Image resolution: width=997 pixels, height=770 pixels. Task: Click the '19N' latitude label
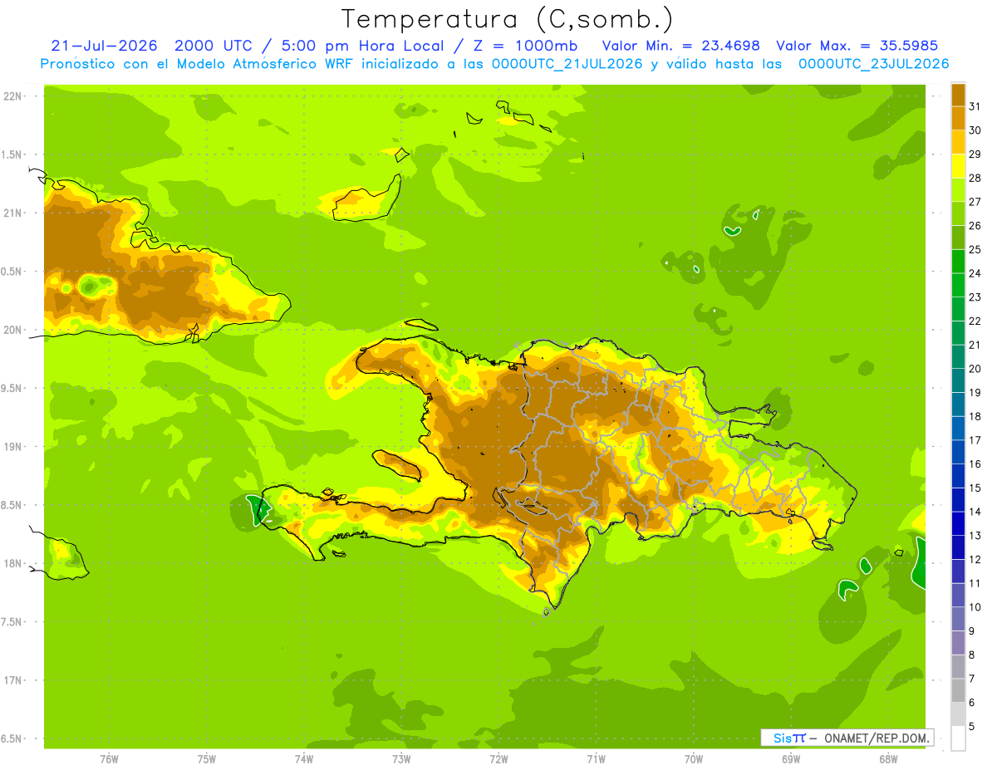point(12,447)
